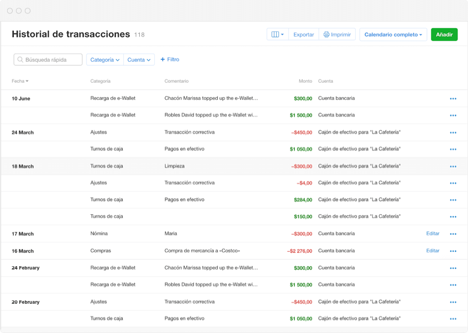Screen dimensions: 468x333
Task: Select the 18 March date cell
Action: click(x=23, y=166)
